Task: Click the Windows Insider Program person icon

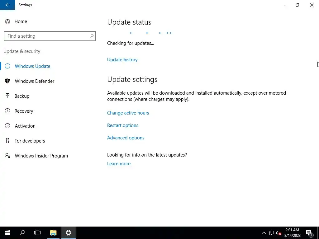Action: coord(7,156)
